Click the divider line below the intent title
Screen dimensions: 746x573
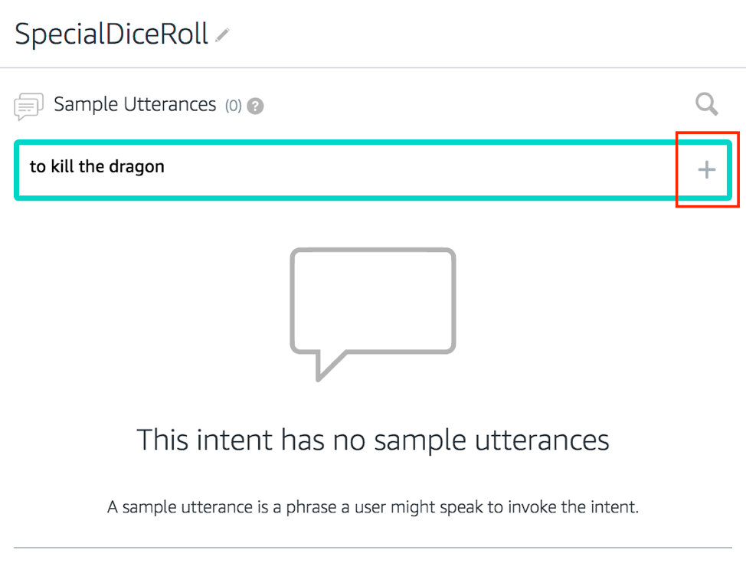click(x=373, y=68)
